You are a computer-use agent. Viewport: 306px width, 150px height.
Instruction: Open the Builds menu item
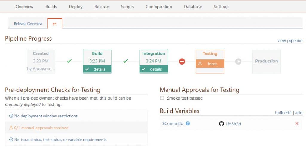point(51,7)
